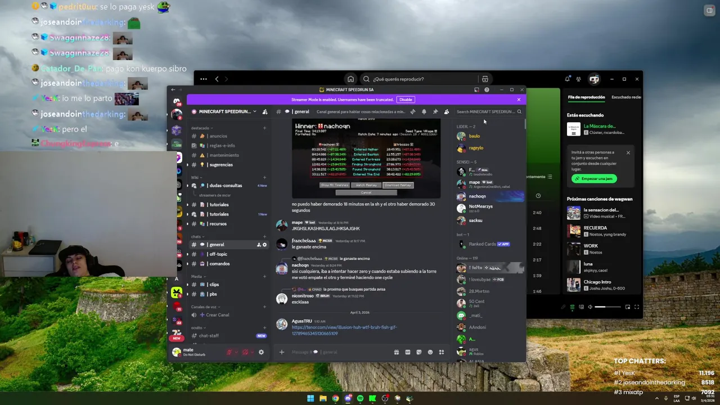This screenshot has width=720, height=405.
Task: Toggle member list in Discord header
Action: tap(447, 111)
